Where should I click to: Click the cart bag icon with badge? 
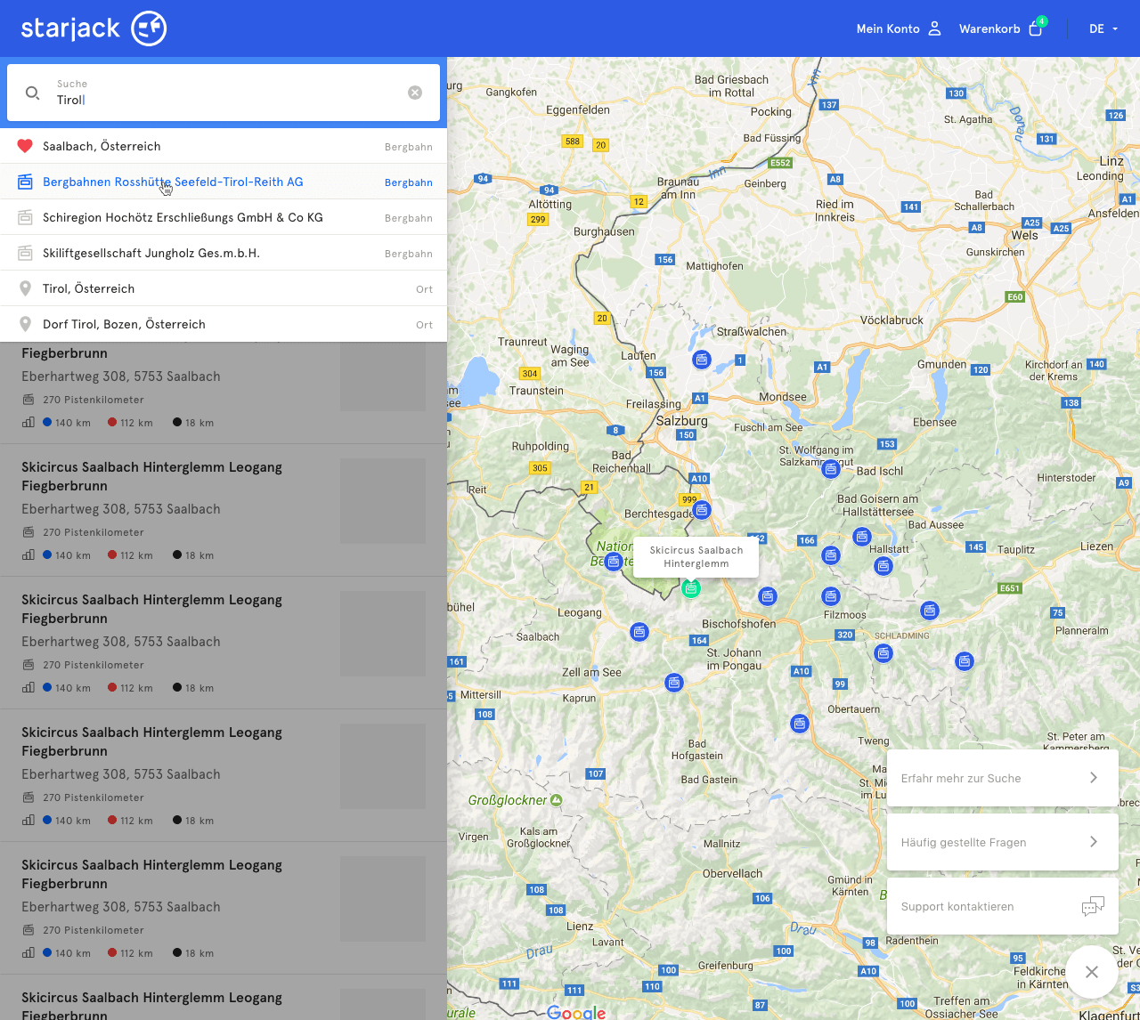click(1036, 28)
